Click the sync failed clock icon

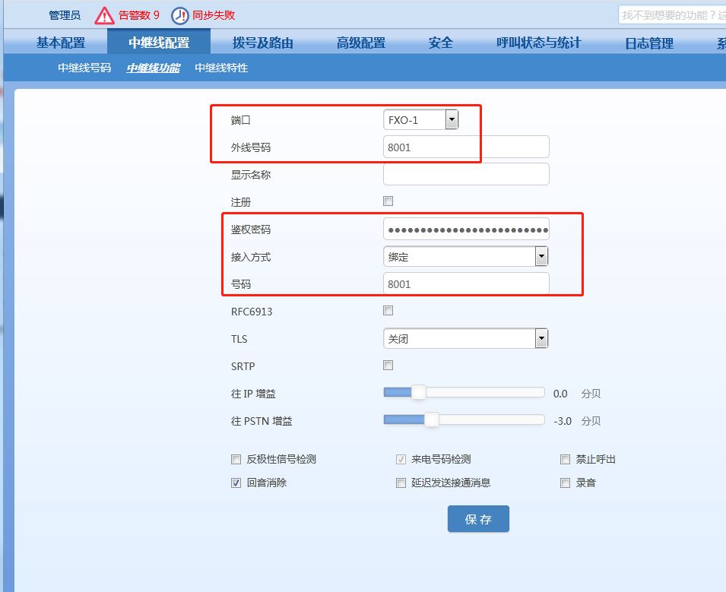[x=179, y=15]
